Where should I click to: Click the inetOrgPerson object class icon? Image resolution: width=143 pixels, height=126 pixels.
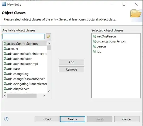coord(94,36)
